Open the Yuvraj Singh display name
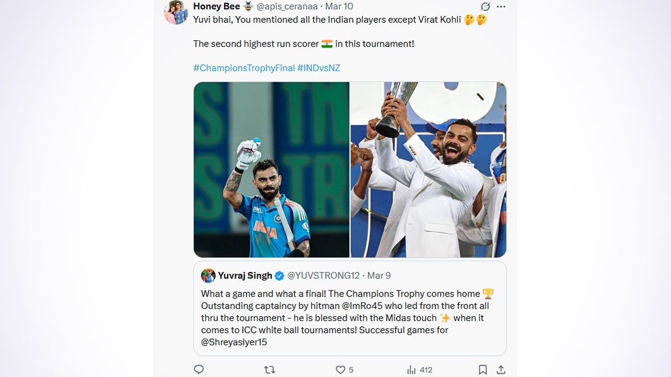Image resolution: width=671 pixels, height=377 pixels. [x=245, y=275]
